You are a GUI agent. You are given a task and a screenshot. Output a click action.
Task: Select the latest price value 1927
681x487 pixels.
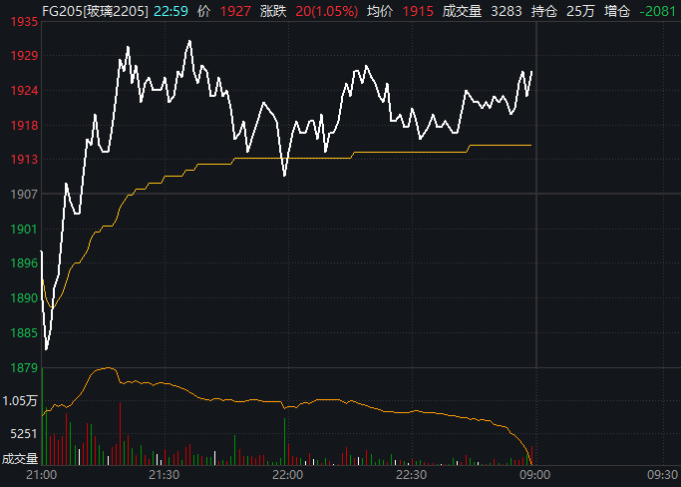tap(236, 11)
